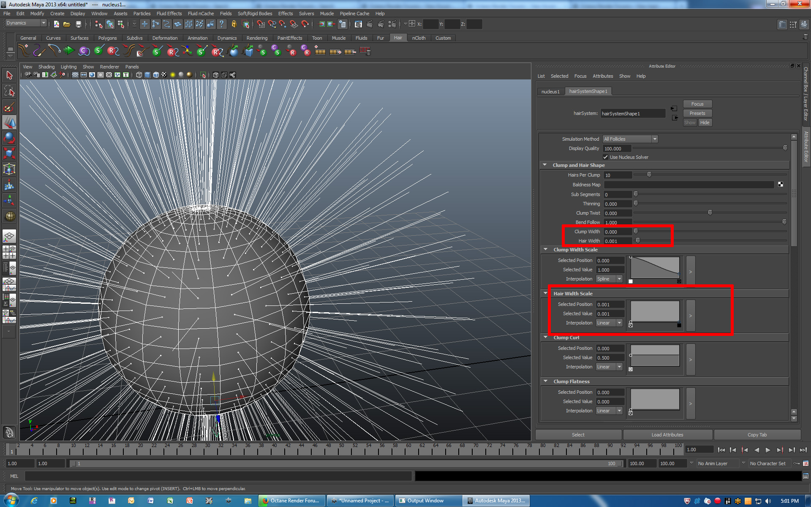Click the Clump Width value field
This screenshot has width=811, height=507.
coord(617,232)
